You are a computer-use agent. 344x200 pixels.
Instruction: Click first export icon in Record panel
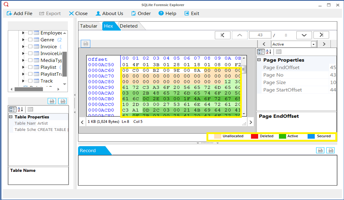coord(320,151)
